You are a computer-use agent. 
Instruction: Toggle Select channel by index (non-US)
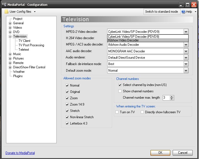[x=120, y=85]
